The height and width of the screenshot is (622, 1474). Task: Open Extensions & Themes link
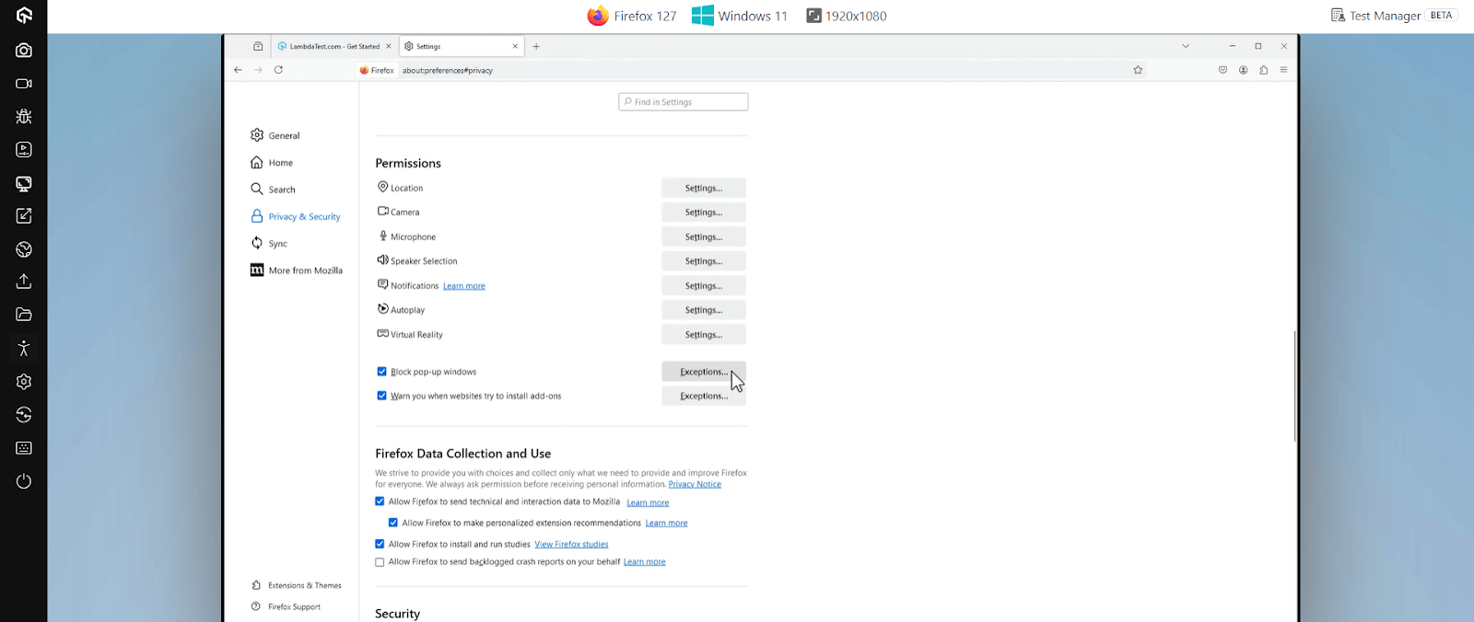click(x=297, y=585)
